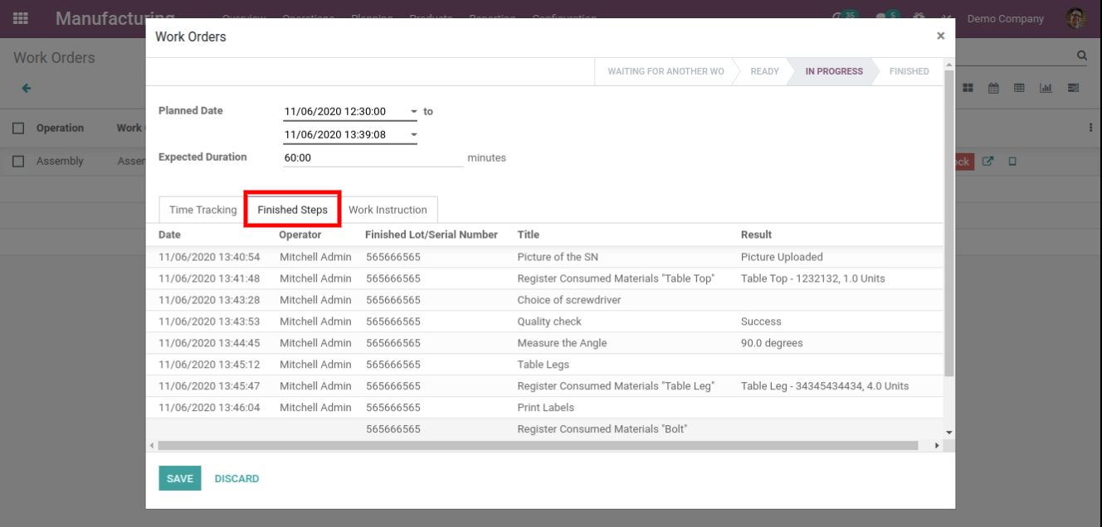Expand the planned end date dropdown
Viewport: 1102px width, 527px height.
point(414,135)
